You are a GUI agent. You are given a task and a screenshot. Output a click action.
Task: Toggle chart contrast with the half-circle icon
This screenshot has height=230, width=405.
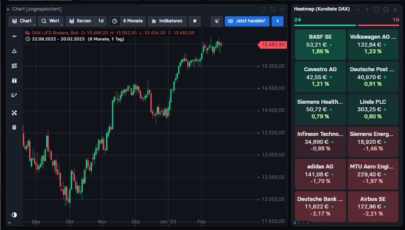click(14, 215)
